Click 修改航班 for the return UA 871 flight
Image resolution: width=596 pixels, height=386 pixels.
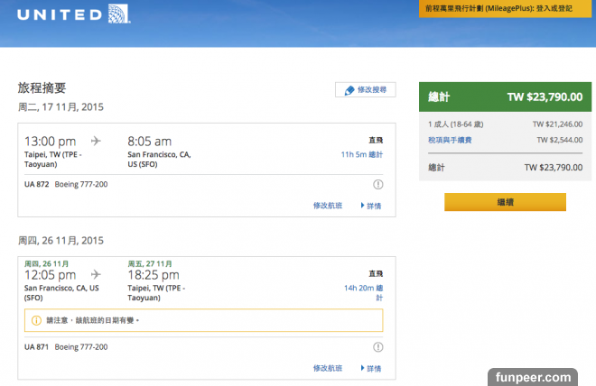(328, 368)
